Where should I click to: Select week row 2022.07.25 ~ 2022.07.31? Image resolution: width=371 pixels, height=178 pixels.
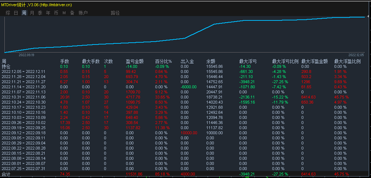pos(23,169)
